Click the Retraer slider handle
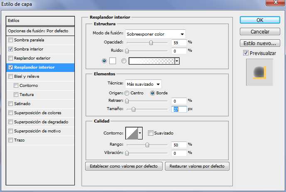 (x=127, y=101)
